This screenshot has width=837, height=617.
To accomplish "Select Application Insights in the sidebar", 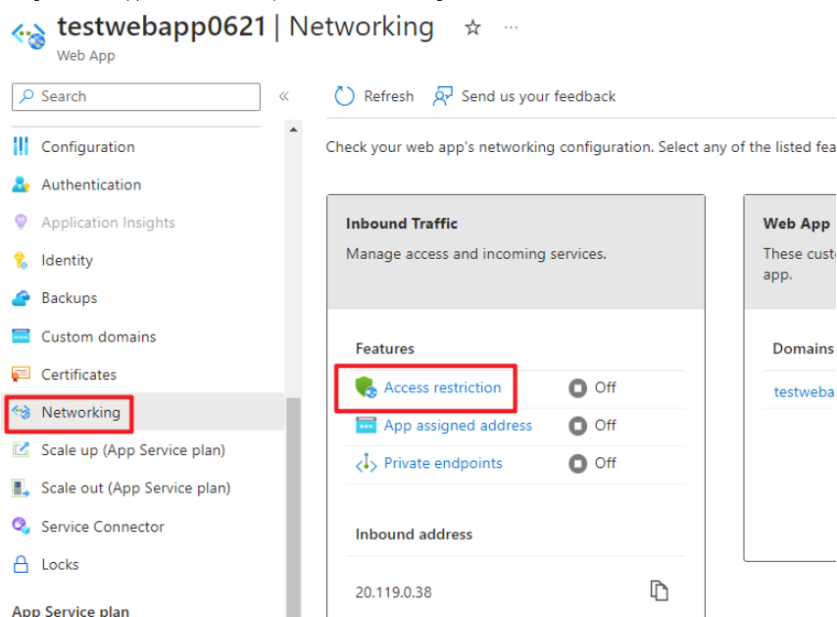I will pyautogui.click(x=109, y=223).
